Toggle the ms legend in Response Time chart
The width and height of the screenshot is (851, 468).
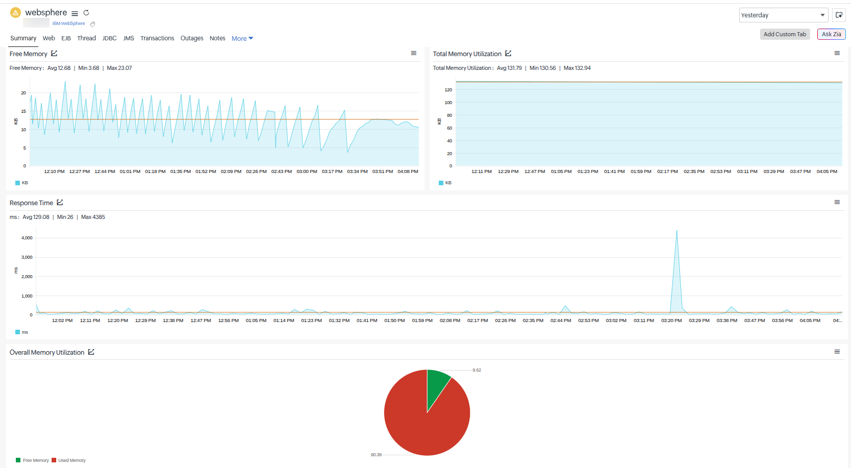click(21, 332)
